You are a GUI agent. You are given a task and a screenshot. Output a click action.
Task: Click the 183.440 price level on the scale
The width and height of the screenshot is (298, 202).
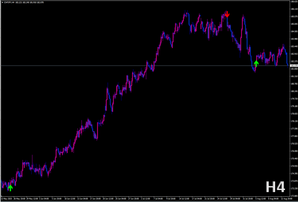coord(294,46)
